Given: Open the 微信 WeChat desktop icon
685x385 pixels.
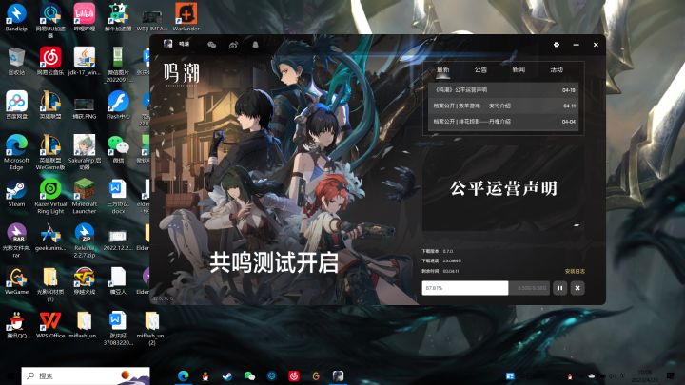Looking at the screenshot, I should coord(118,149).
